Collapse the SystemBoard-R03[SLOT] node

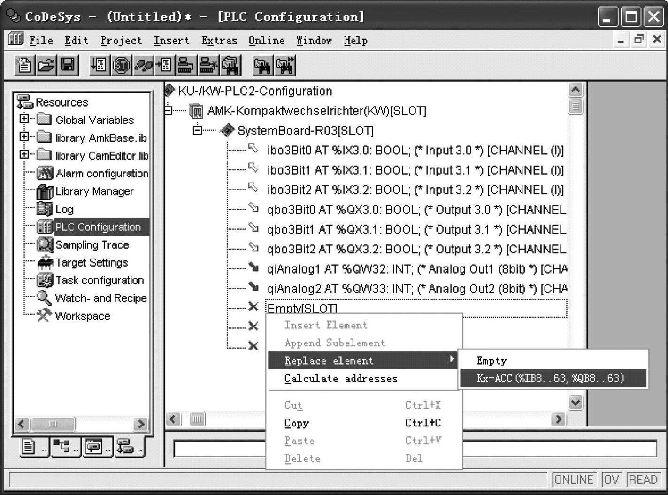(x=198, y=130)
